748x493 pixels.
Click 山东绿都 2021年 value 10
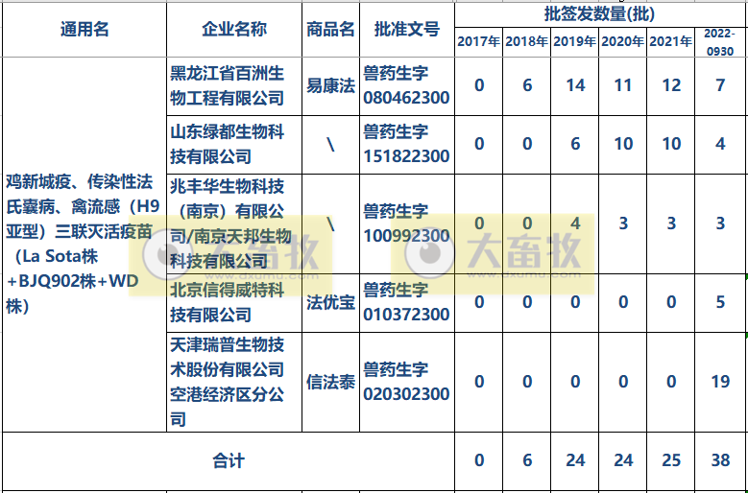pos(671,144)
